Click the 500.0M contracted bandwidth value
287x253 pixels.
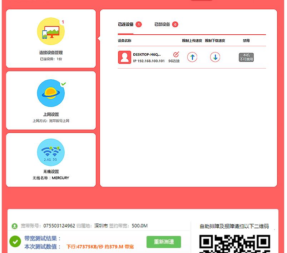(139, 226)
